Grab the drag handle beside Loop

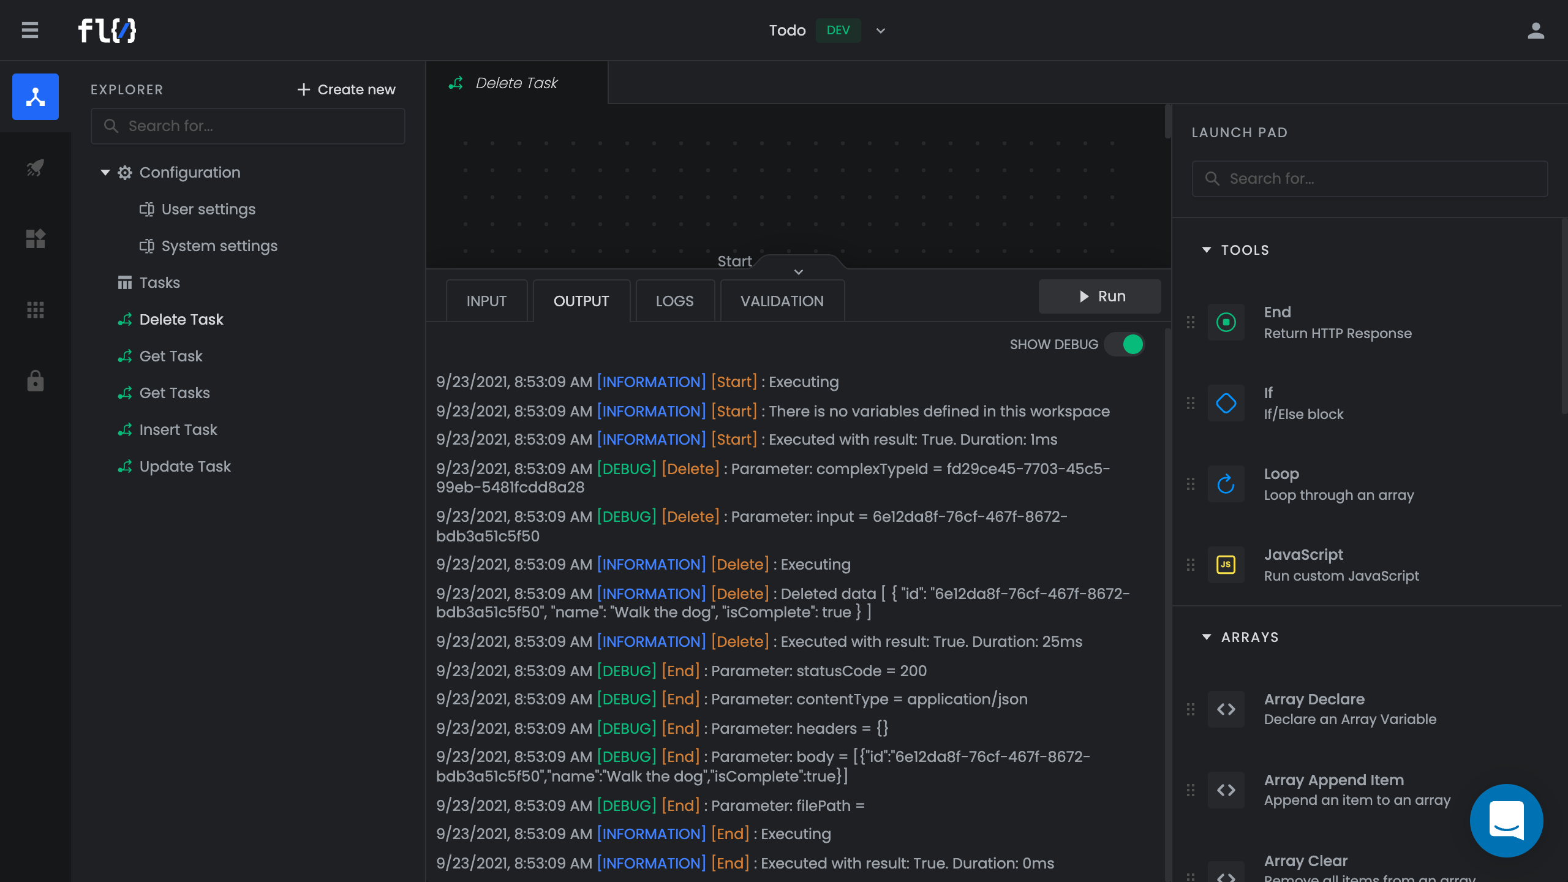tap(1191, 484)
